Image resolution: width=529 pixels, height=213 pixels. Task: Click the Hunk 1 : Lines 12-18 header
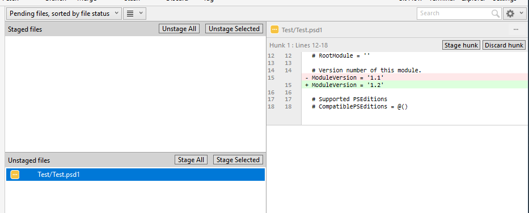pos(299,45)
